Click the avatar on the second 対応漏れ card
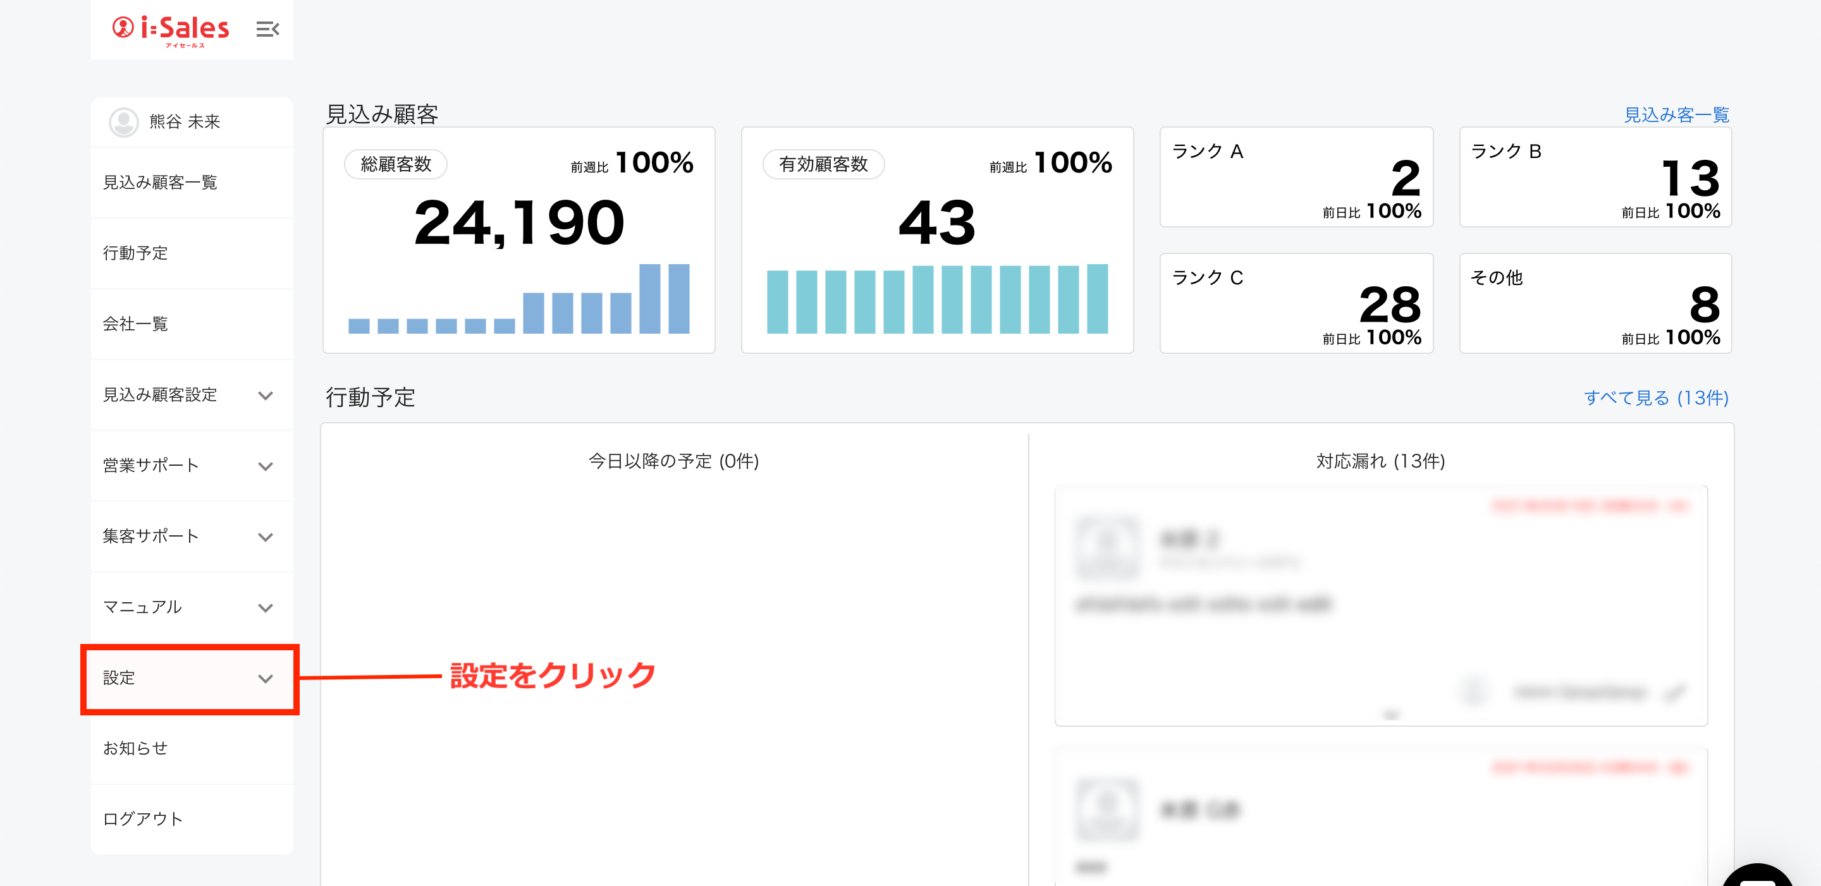The height and width of the screenshot is (886, 1821). tap(1107, 809)
